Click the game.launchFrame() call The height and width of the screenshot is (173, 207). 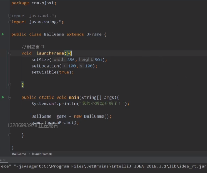pos(55,123)
